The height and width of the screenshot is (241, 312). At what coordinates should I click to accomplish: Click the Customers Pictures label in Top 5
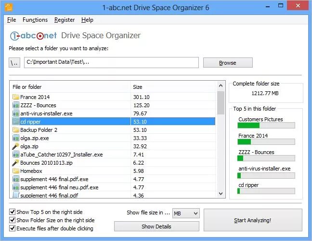(x=260, y=119)
